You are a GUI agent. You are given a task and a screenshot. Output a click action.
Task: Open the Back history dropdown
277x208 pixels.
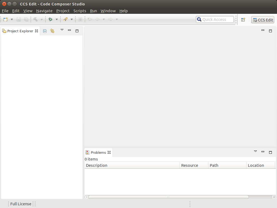(104, 19)
